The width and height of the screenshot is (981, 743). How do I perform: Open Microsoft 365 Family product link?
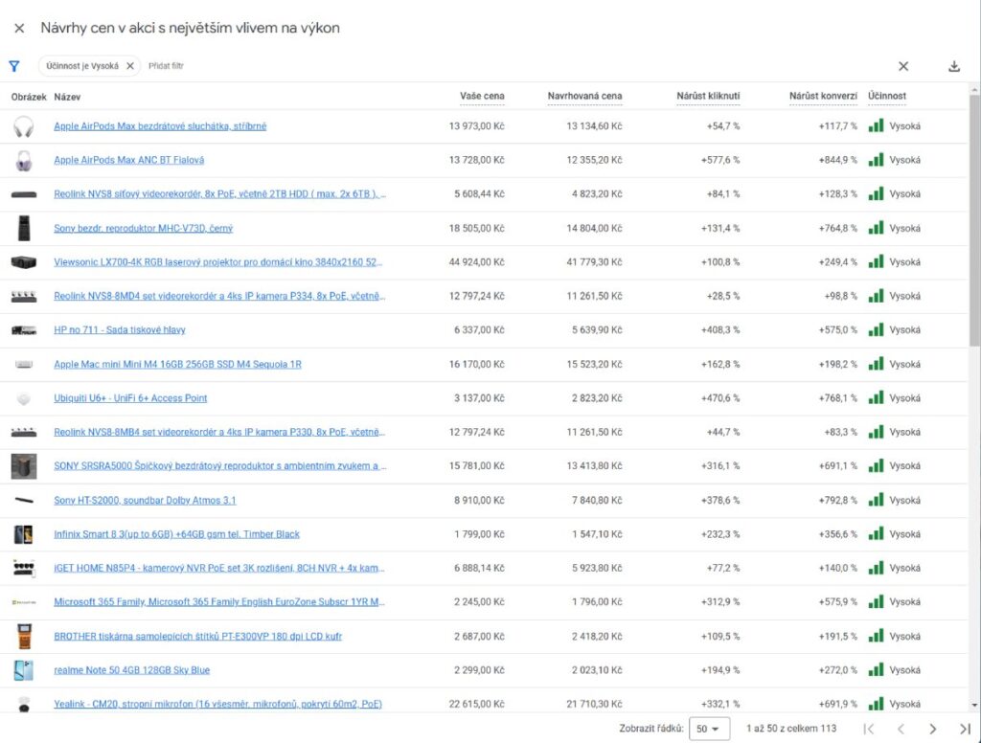tap(219, 601)
